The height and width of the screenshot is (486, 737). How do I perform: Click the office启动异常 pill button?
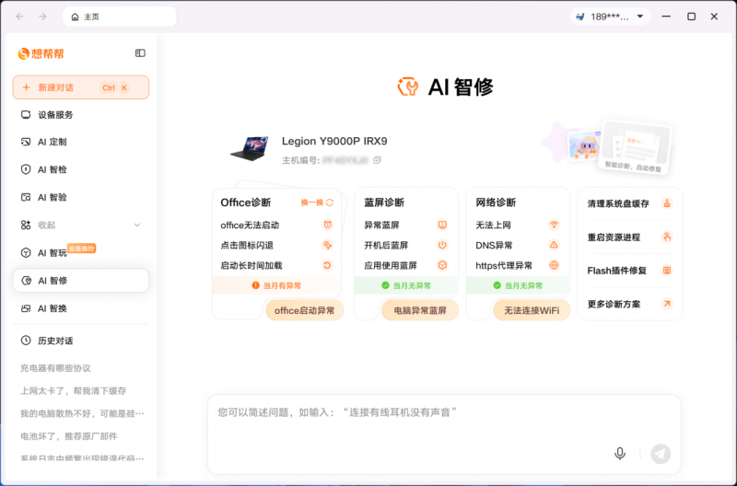coord(304,310)
